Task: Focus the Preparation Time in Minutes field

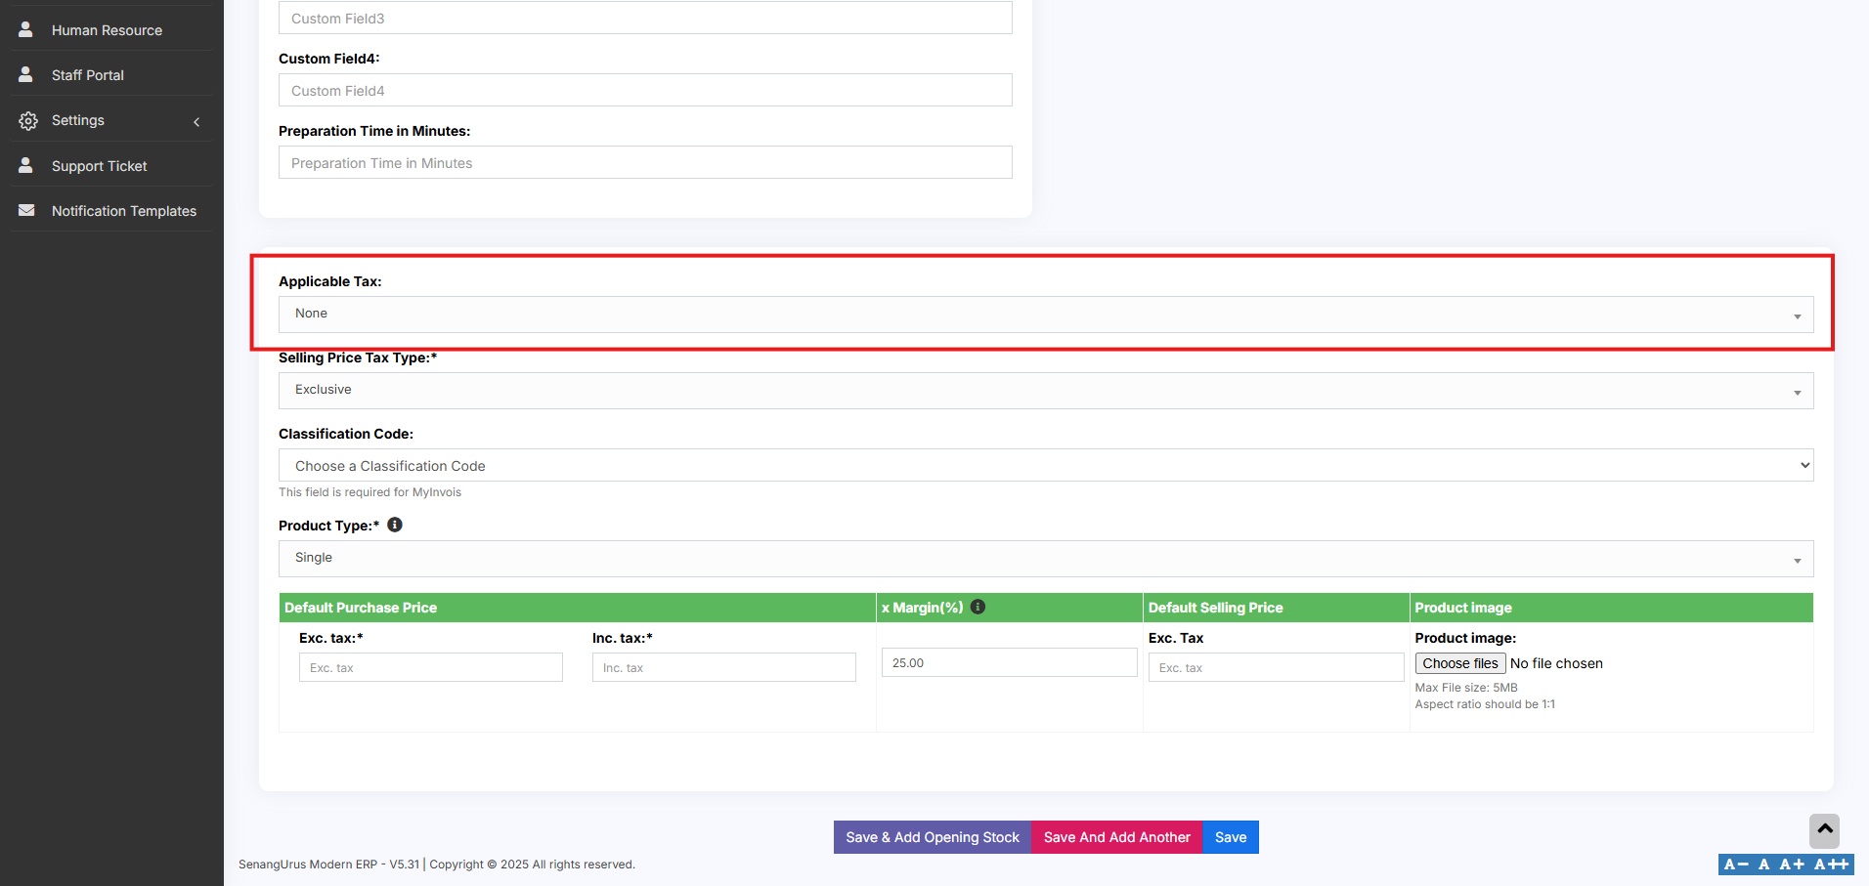Action: (645, 163)
